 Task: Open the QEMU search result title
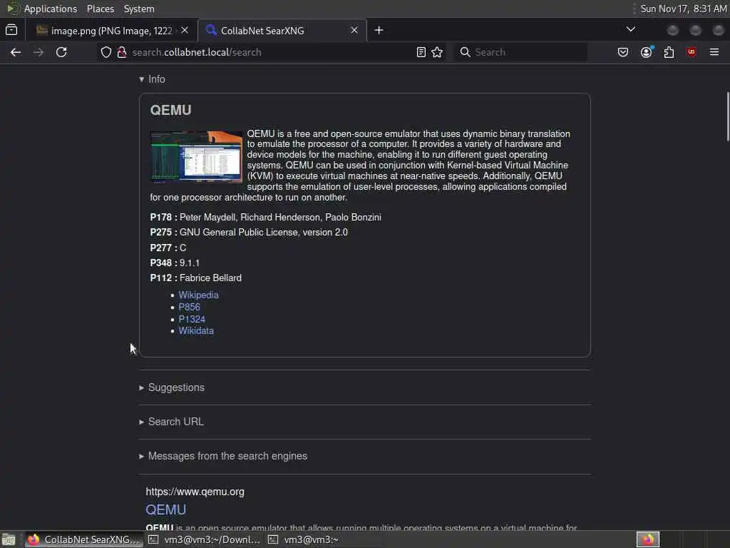[x=165, y=509]
